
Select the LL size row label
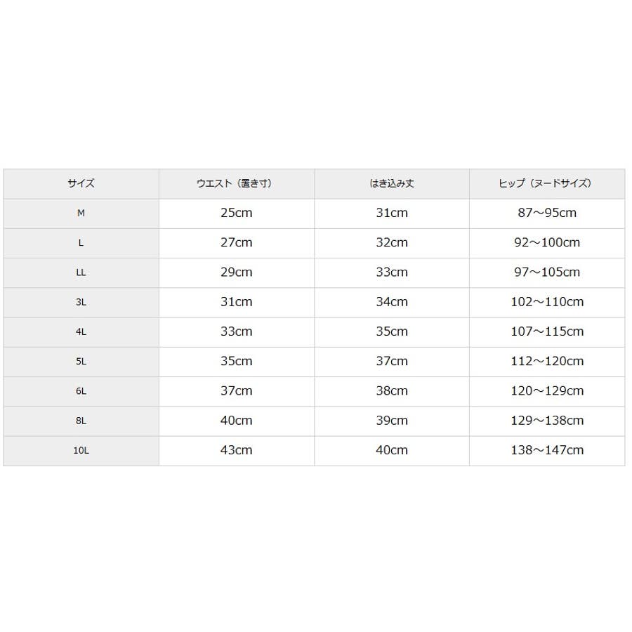click(x=81, y=272)
